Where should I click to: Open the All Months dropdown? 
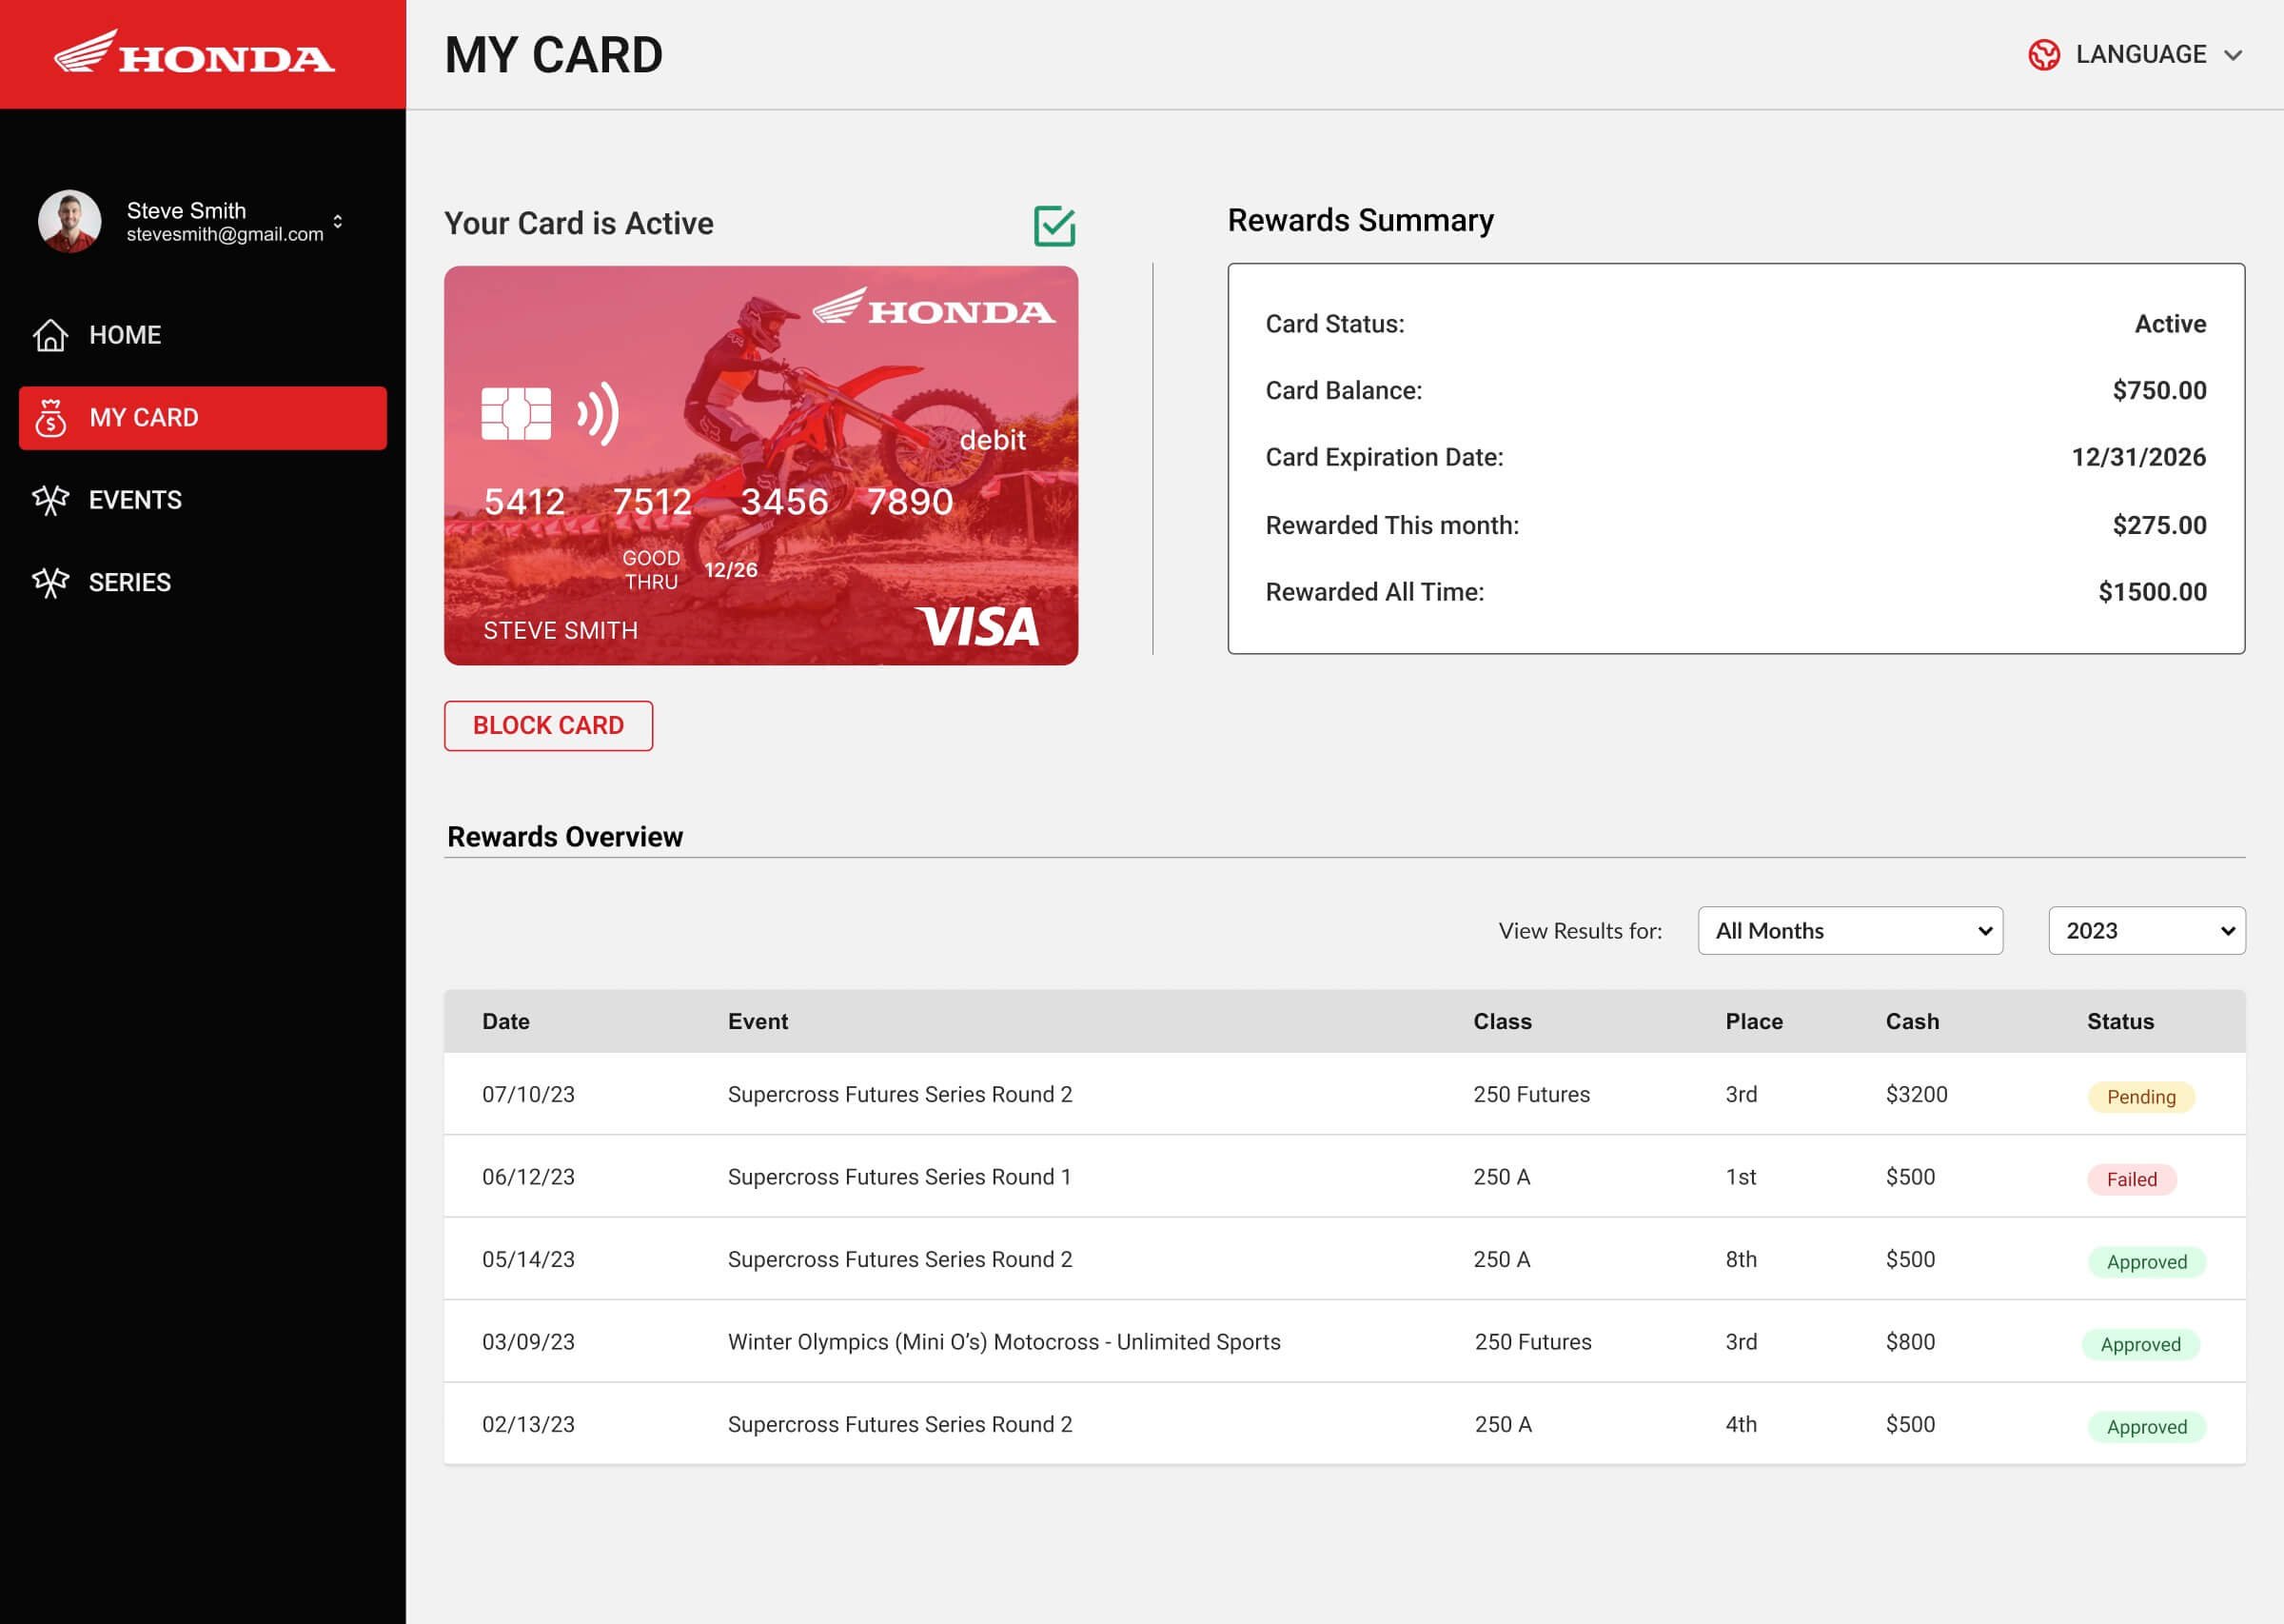[x=1850, y=931]
